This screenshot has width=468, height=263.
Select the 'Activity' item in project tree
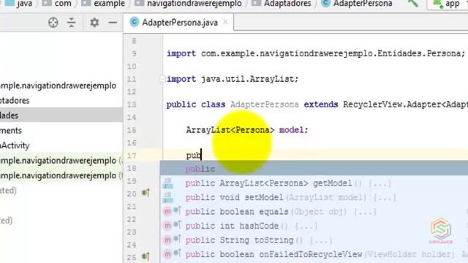(15, 145)
